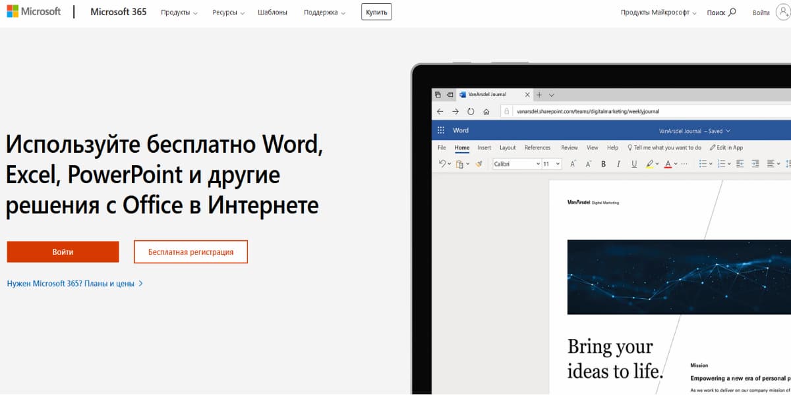Apply italic formatting
The height and width of the screenshot is (395, 791).
click(618, 163)
